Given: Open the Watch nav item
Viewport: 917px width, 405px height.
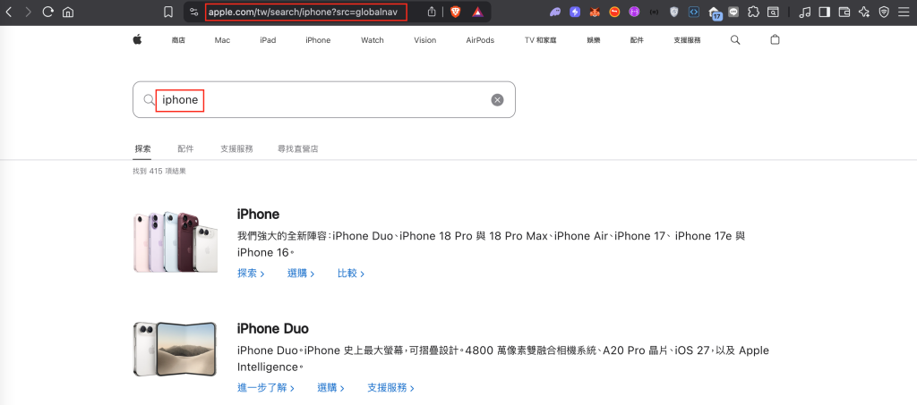Looking at the screenshot, I should click(372, 40).
